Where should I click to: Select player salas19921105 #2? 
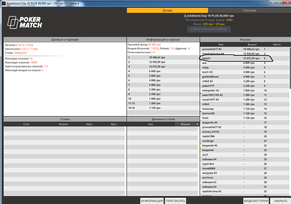pos(244,95)
